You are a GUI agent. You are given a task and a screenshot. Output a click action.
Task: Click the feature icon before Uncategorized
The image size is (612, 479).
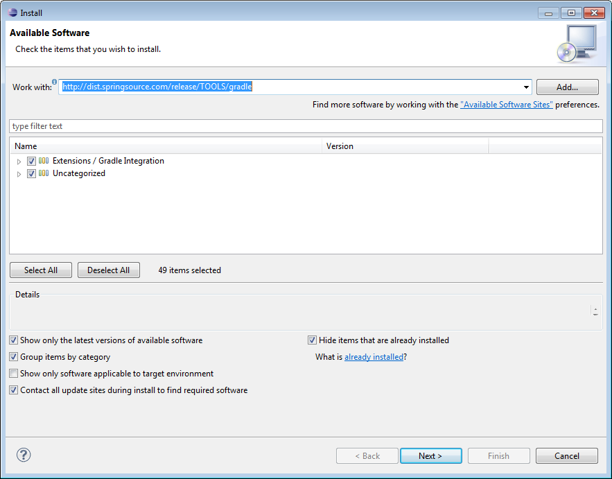[43, 173]
